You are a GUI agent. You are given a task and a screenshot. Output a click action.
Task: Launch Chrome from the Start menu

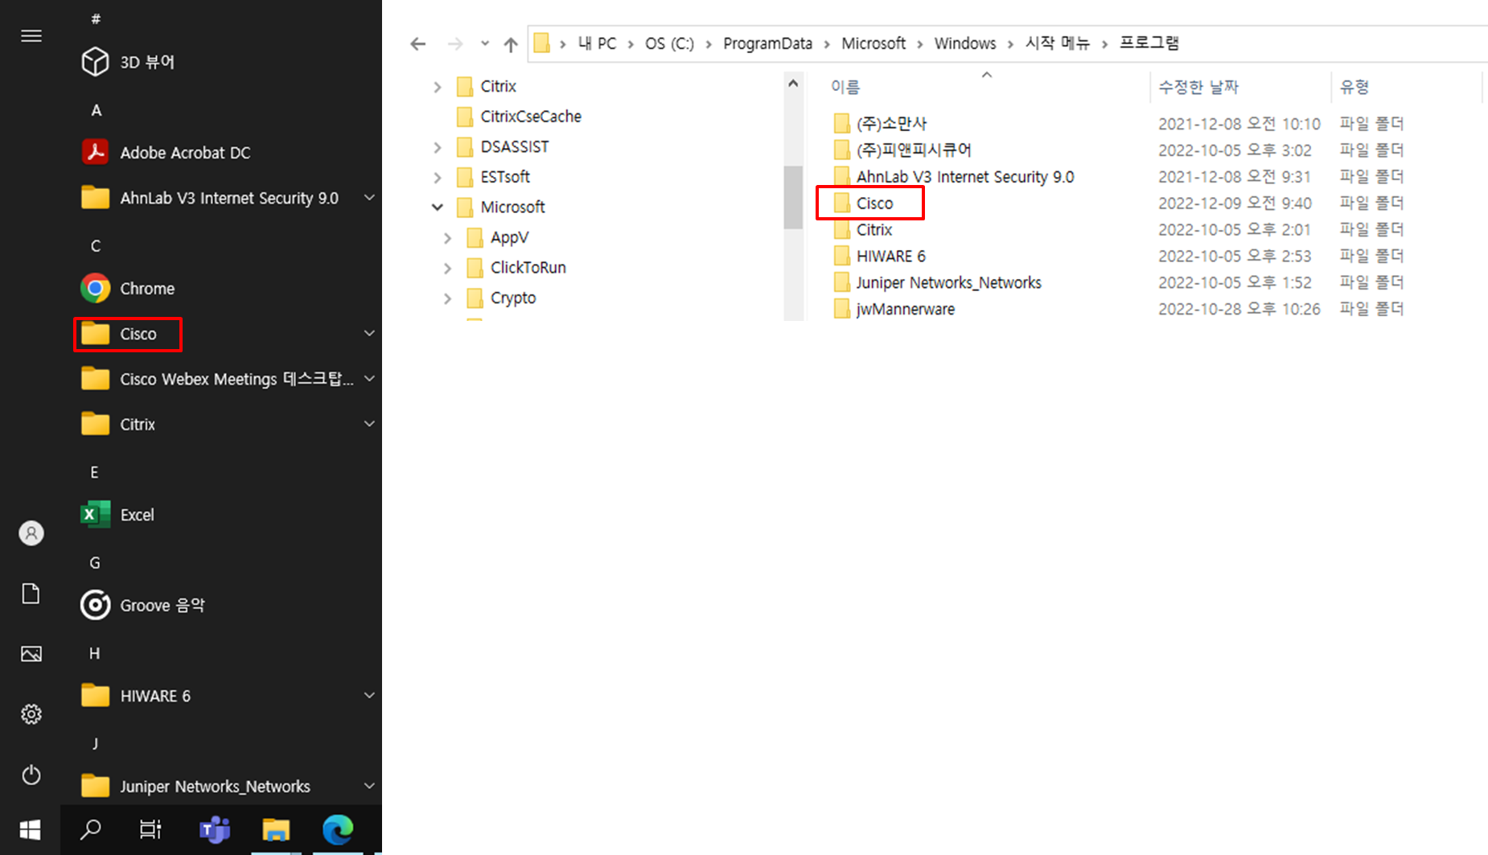[x=129, y=288]
